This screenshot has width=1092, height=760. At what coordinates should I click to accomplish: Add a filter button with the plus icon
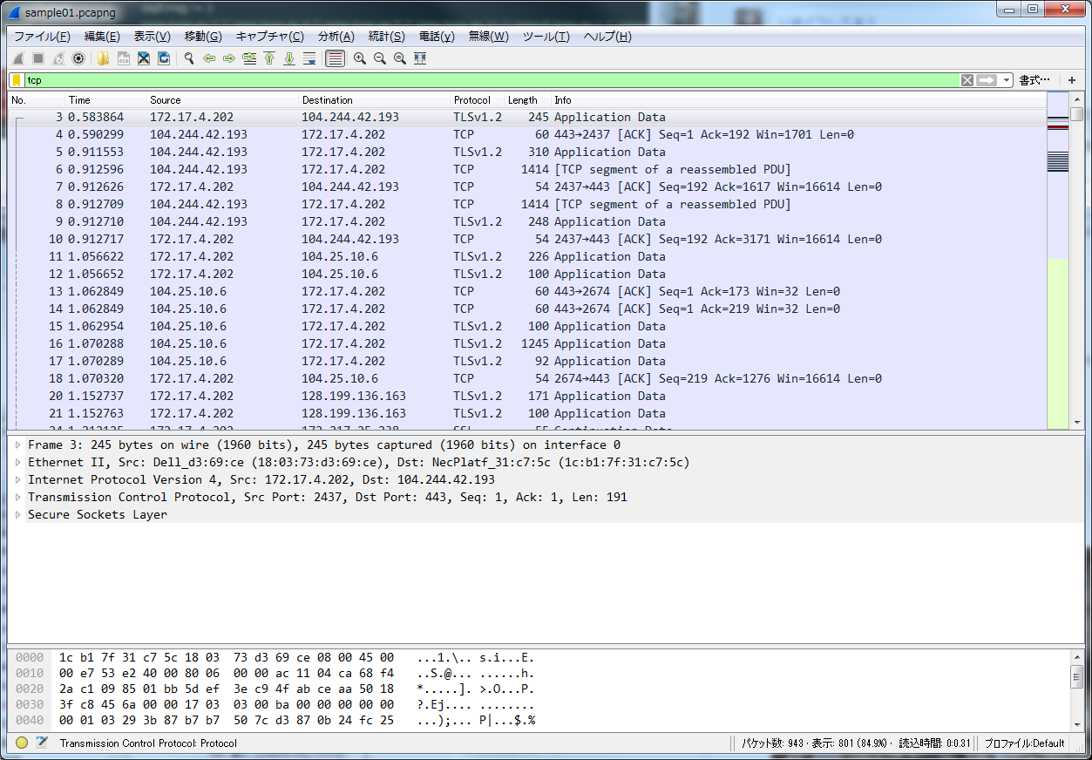(1072, 80)
